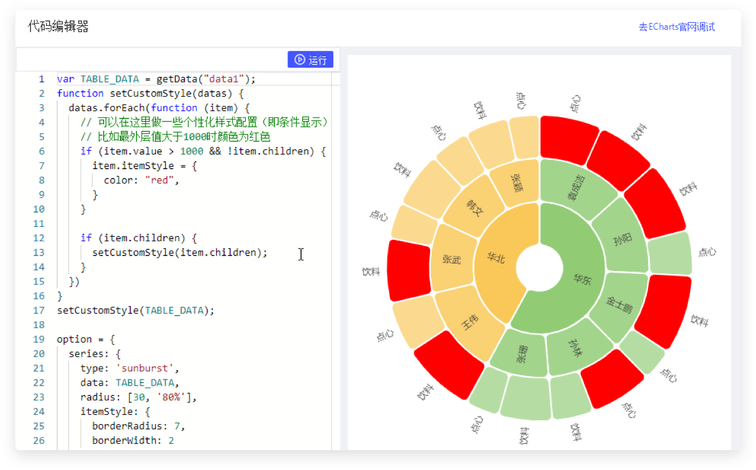Click the 王伟 segment of the sunburst
756x470 pixels.
(x=470, y=321)
